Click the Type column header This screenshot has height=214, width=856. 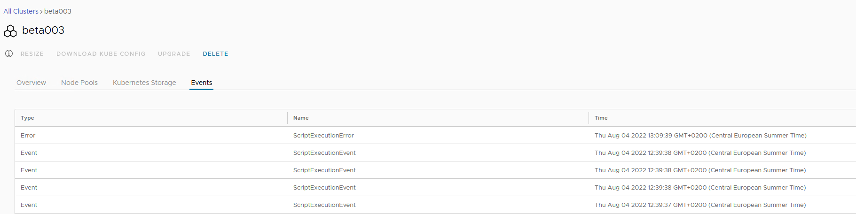pos(27,118)
